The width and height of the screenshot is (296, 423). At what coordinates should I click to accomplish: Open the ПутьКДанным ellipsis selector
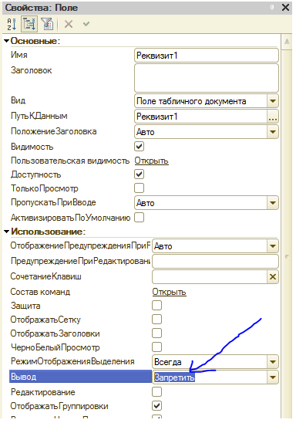tap(273, 117)
